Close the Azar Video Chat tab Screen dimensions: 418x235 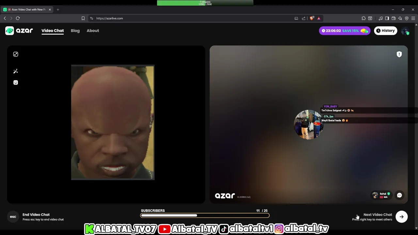50,9
